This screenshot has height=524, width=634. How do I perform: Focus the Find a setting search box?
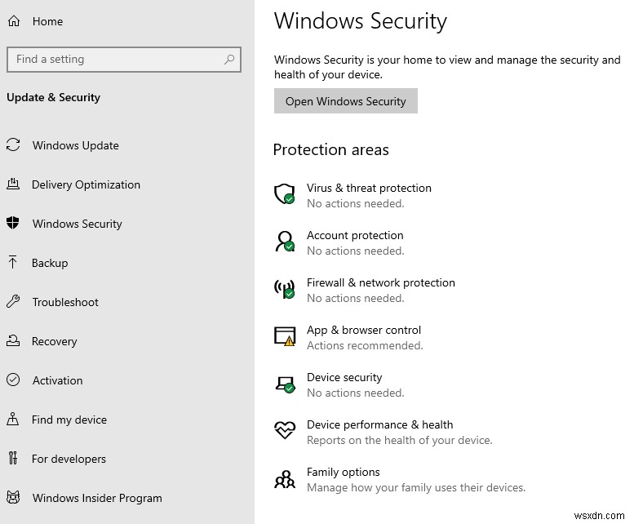pyautogui.click(x=114, y=59)
